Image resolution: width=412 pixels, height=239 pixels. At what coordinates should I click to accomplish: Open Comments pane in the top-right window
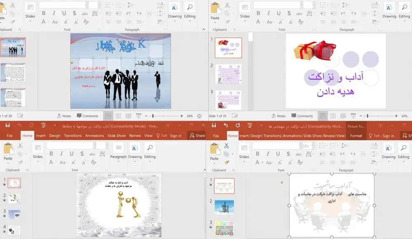click(x=302, y=116)
